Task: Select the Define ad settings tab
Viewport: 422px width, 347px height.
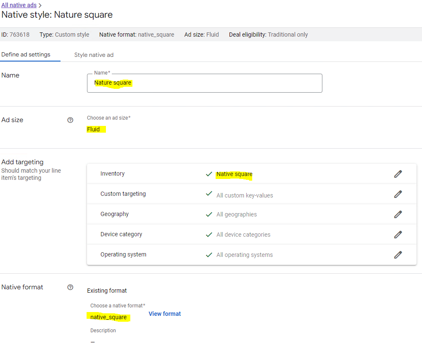Action: pyautogui.click(x=26, y=54)
